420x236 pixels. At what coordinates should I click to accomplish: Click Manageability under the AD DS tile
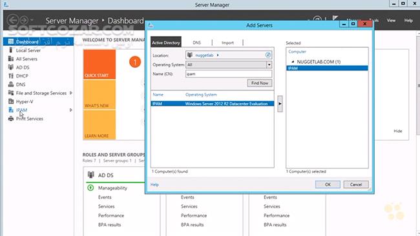coord(112,188)
